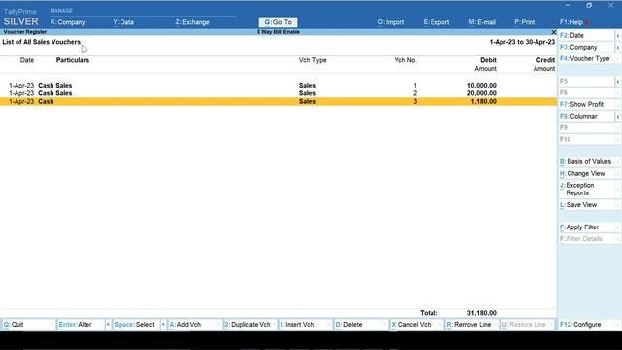The height and width of the screenshot is (350, 622).
Task: Select Cash Sales row of 20,000.00
Action: 278,93
